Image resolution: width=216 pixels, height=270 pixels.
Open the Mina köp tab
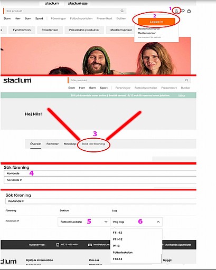70,144
